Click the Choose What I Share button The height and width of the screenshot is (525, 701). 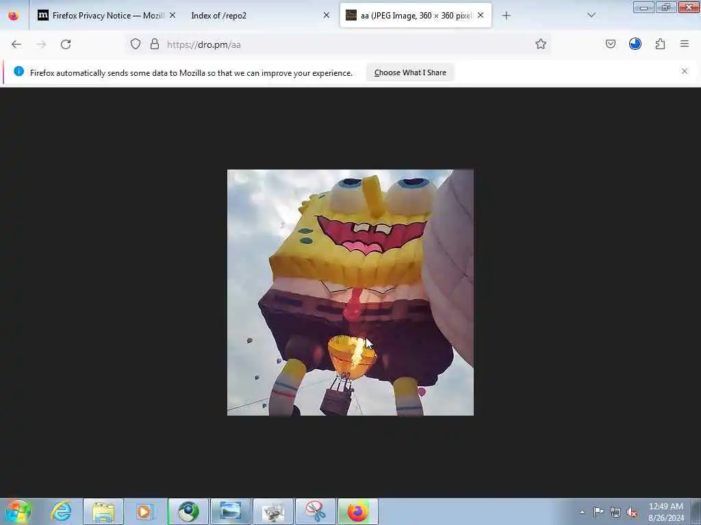point(410,72)
